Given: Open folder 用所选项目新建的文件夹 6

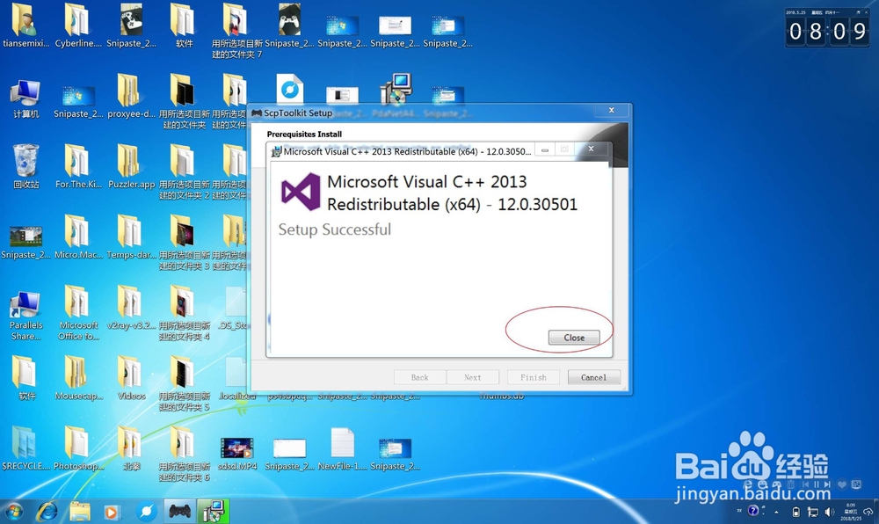Looking at the screenshot, I should pos(184,454).
